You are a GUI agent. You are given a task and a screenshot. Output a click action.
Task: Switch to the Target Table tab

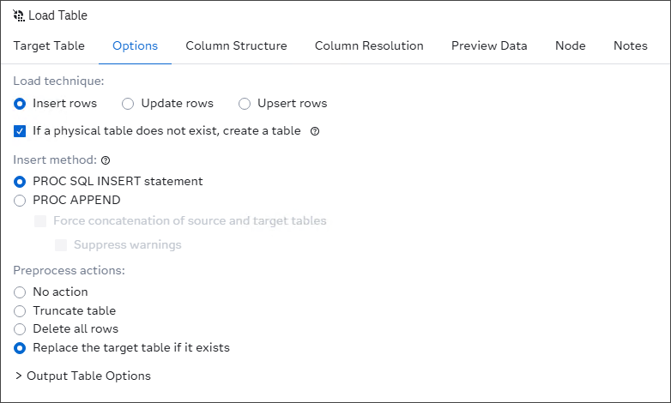click(49, 45)
